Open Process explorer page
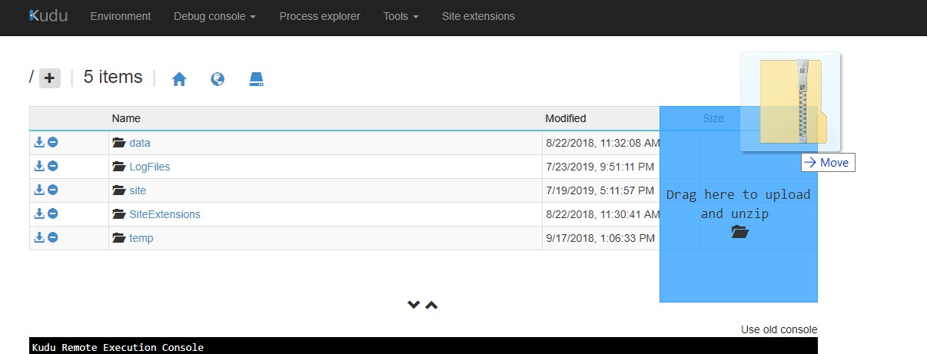 click(320, 16)
